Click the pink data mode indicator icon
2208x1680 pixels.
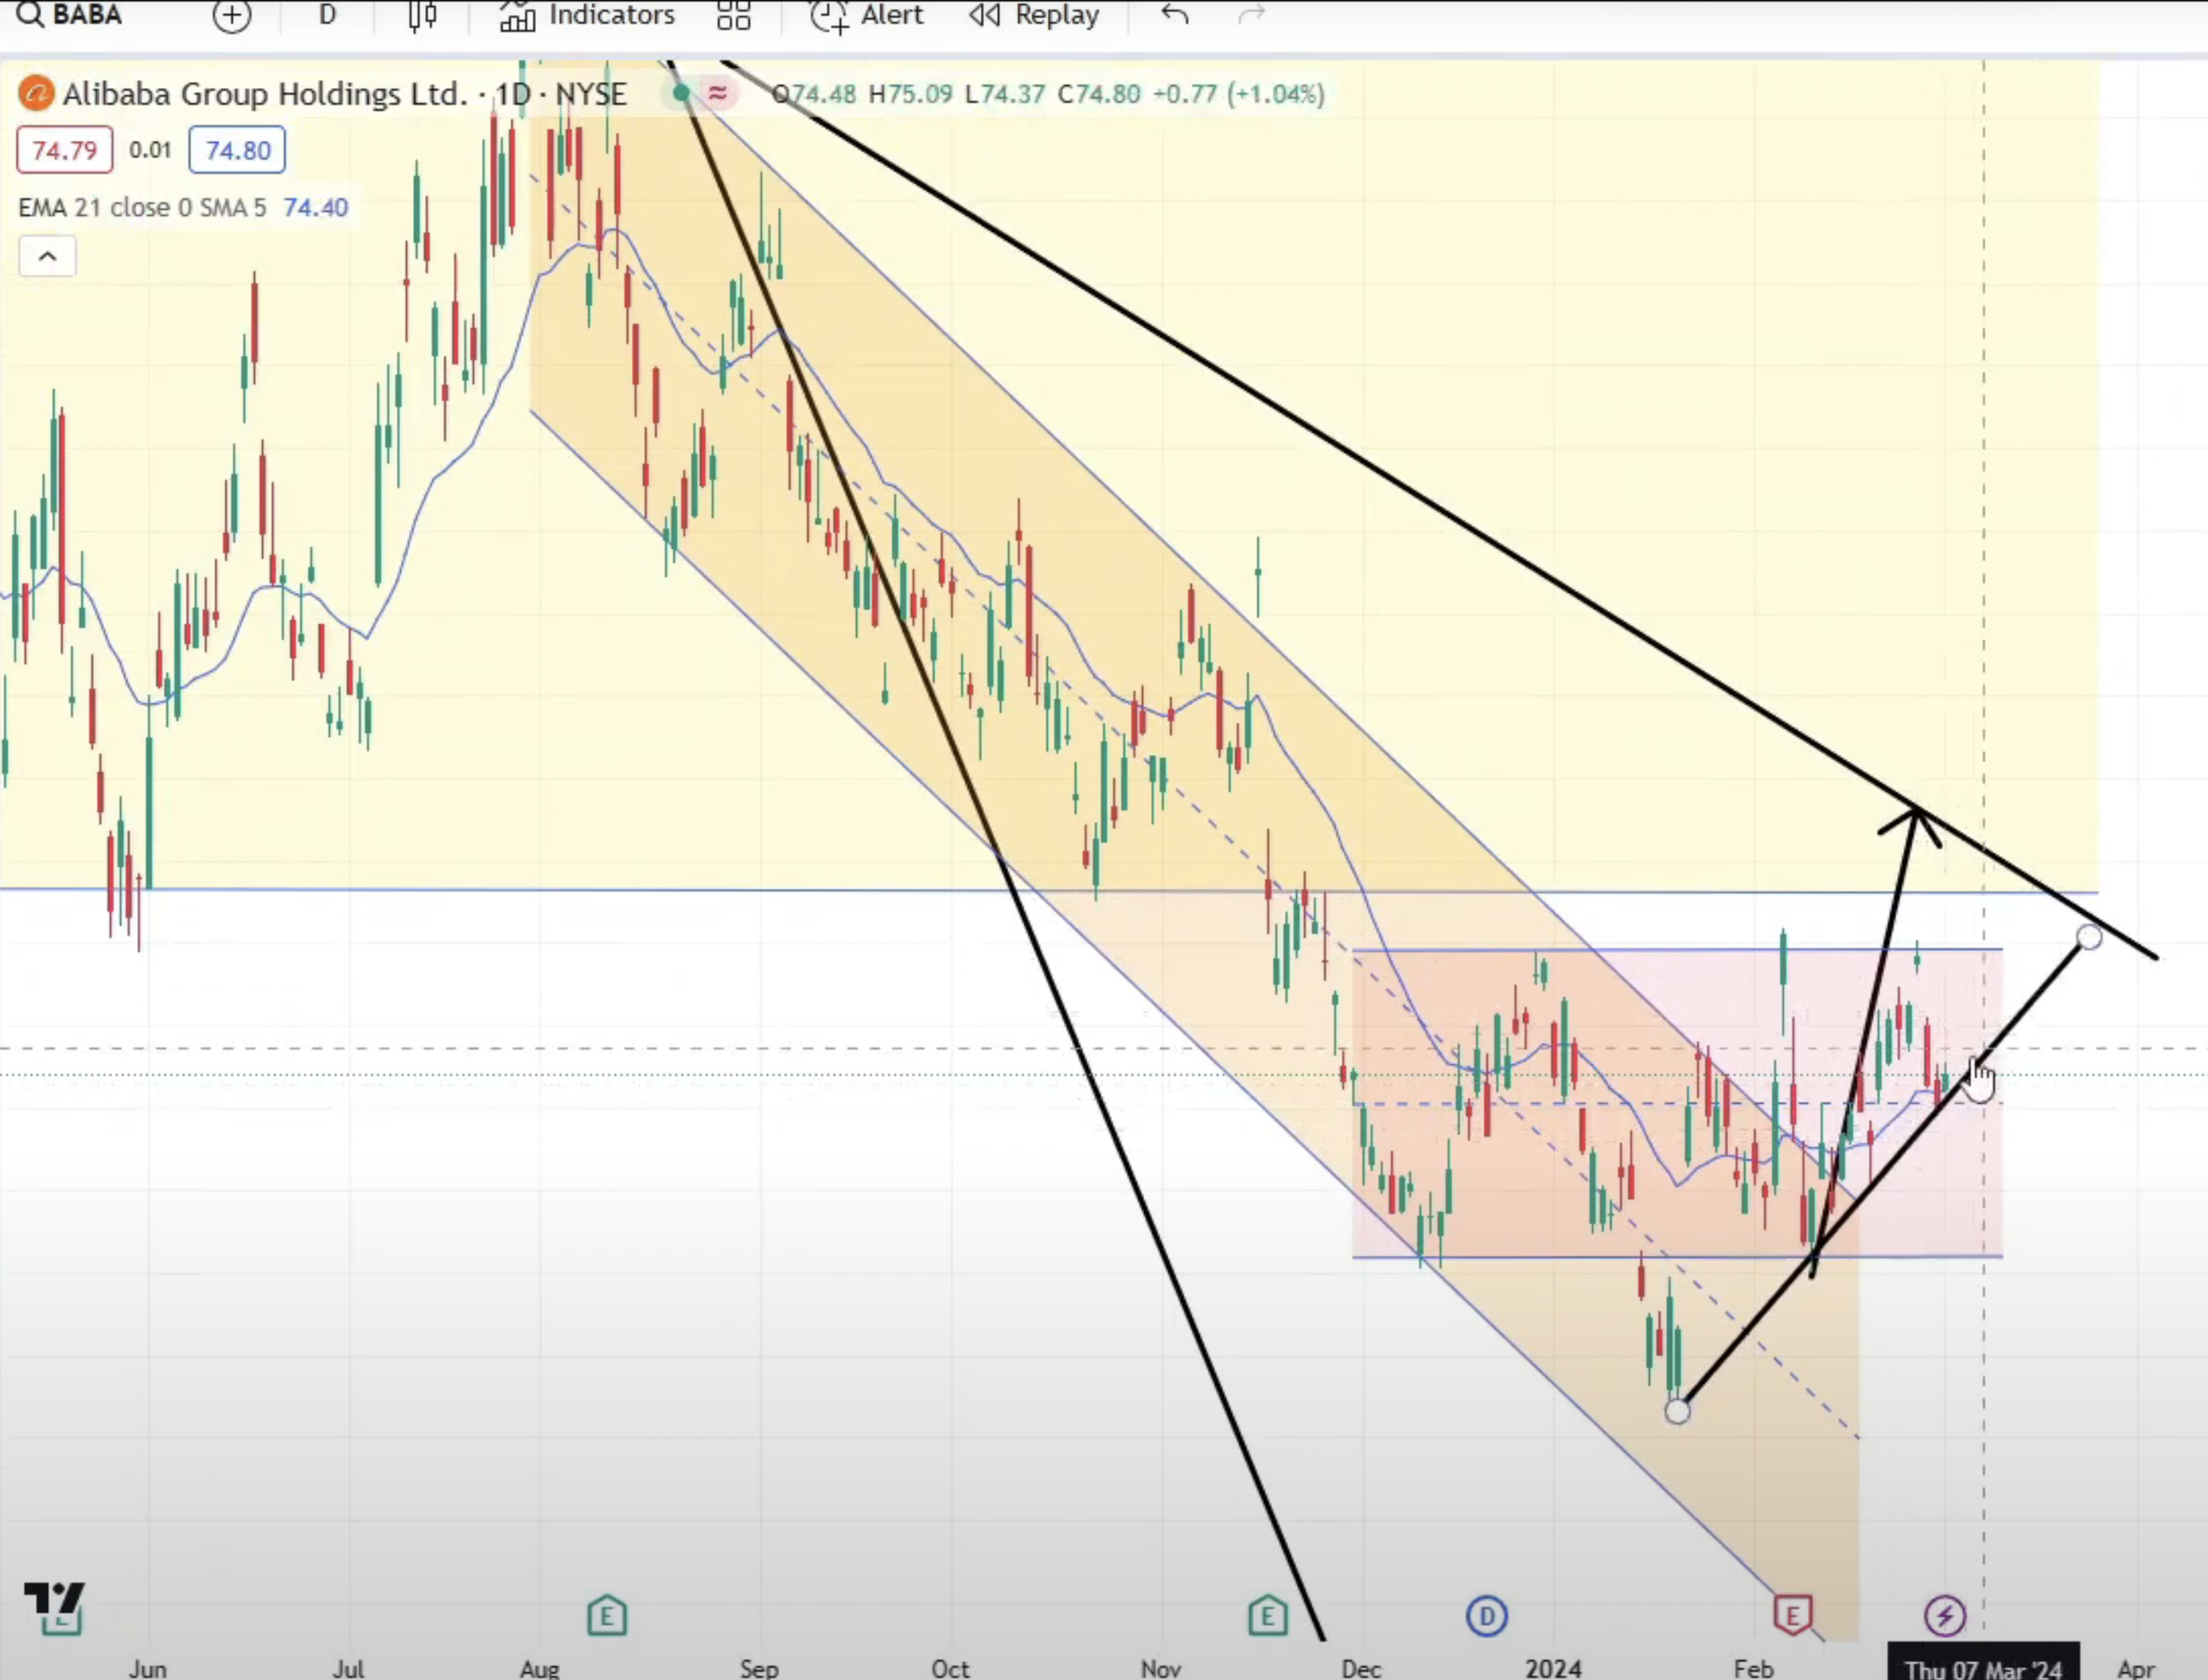[x=717, y=93]
